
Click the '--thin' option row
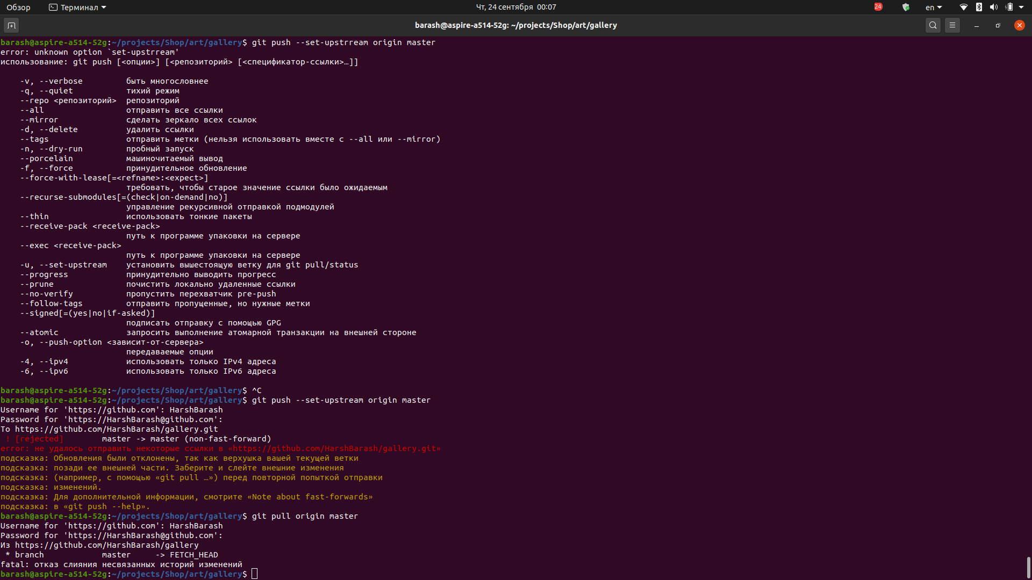click(136, 216)
